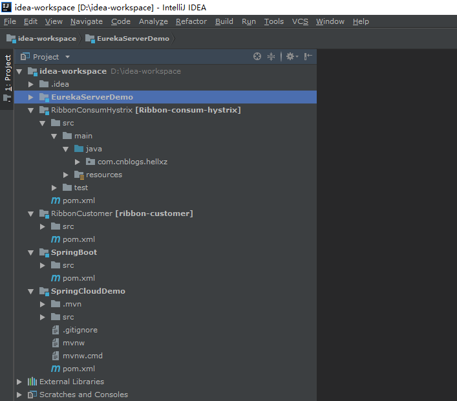The height and width of the screenshot is (401, 457).
Task: Open the Project view dropdown arrow
Action: pyautogui.click(x=67, y=57)
